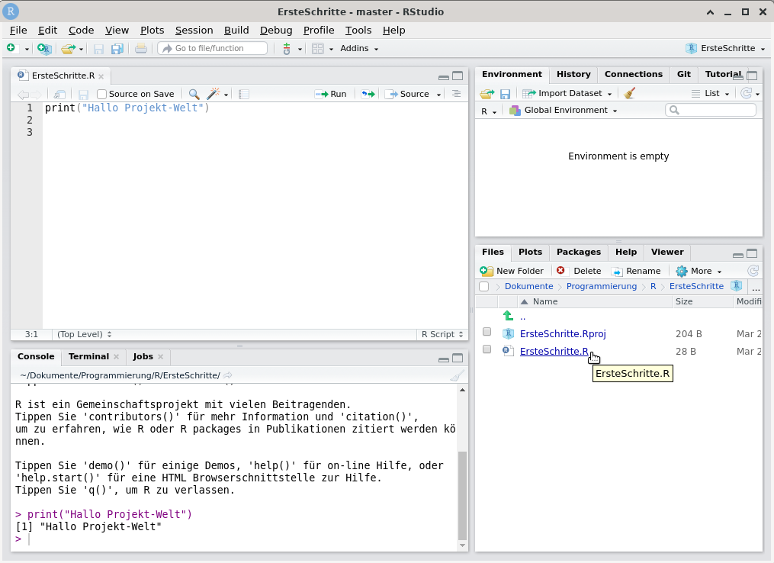774x563 pixels.
Task: Open the R Script file type selector
Action: (x=442, y=334)
